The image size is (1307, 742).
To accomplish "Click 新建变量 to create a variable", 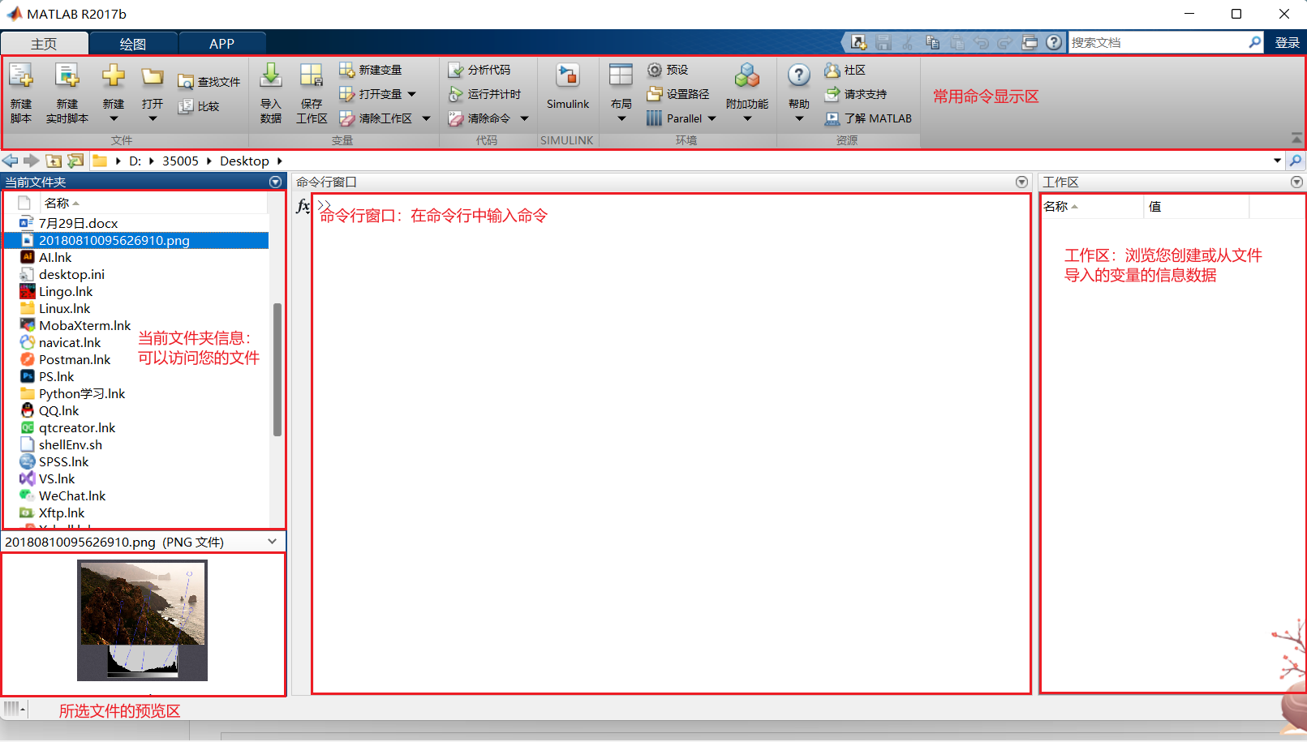I will (x=371, y=70).
